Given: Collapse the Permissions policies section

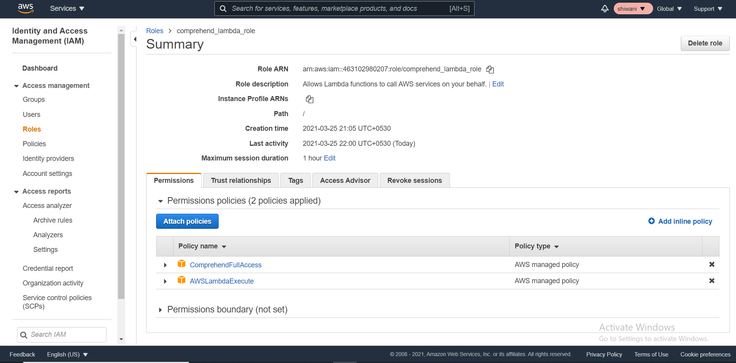Looking at the screenshot, I should point(160,201).
